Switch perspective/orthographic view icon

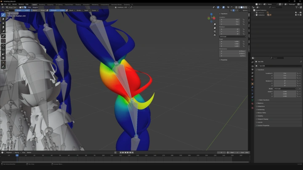[x=215, y=35]
